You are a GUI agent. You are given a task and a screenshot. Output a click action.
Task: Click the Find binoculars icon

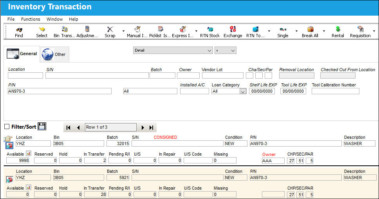19,29
